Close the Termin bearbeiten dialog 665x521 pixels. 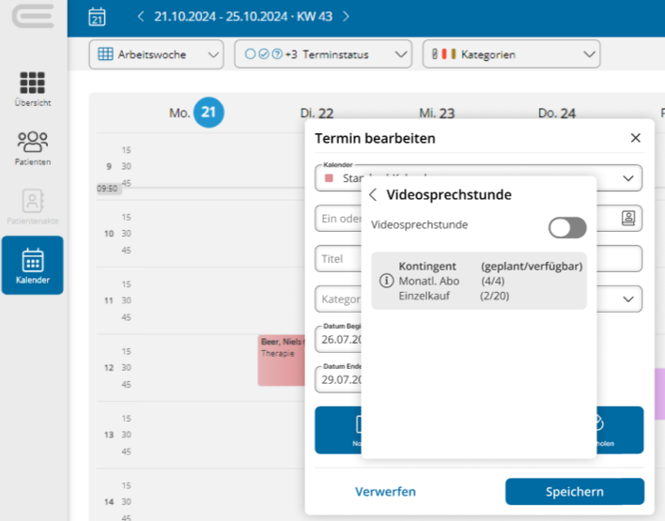pos(635,138)
